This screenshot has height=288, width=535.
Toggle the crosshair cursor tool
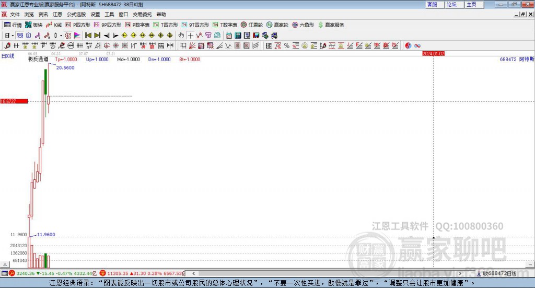click(190, 36)
